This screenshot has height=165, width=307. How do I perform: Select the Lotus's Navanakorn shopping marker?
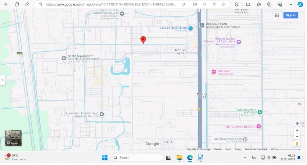[190, 28]
